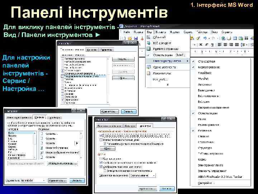
Task: Click the Italic К icon
Action: tap(206, 45)
